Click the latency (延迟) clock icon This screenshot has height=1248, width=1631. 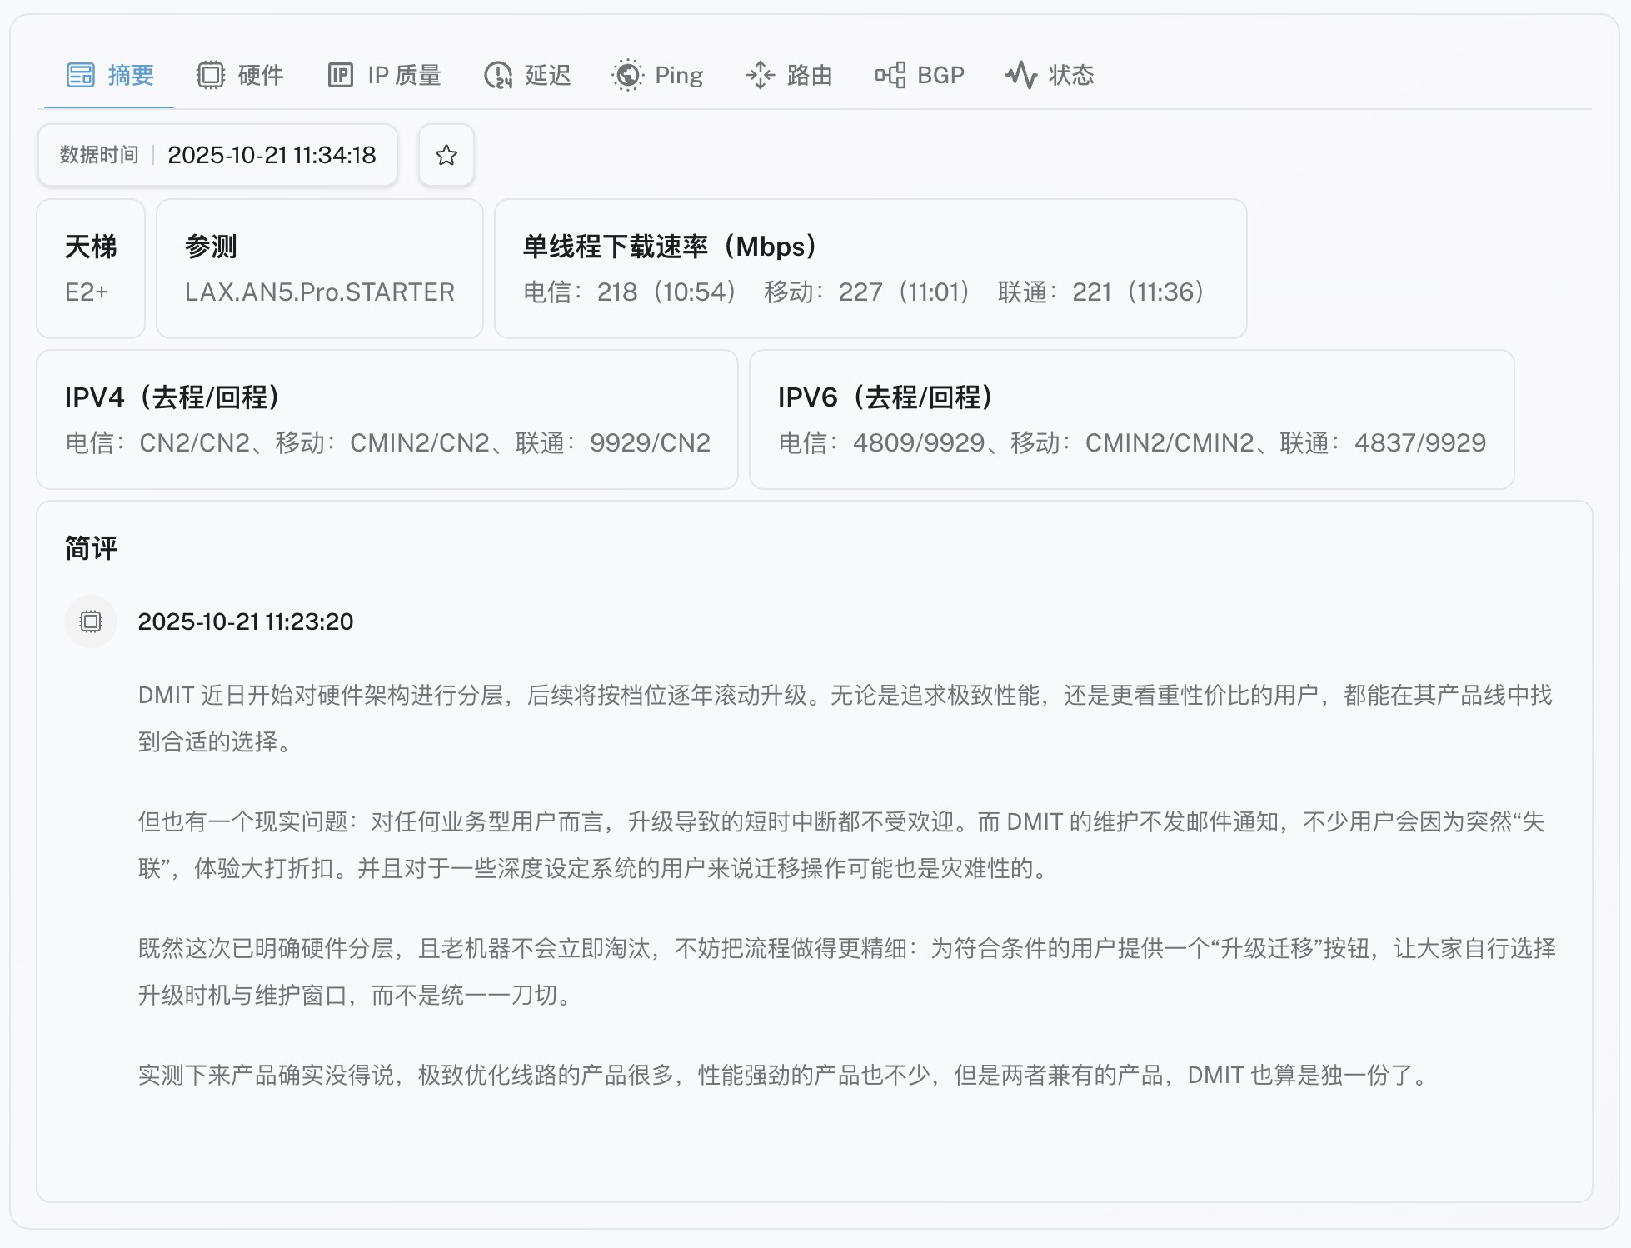498,75
